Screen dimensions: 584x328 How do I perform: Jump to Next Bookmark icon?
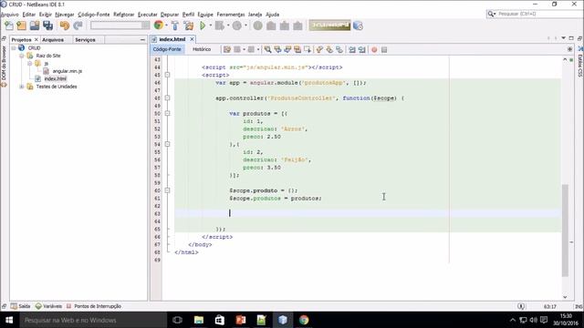[329, 49]
